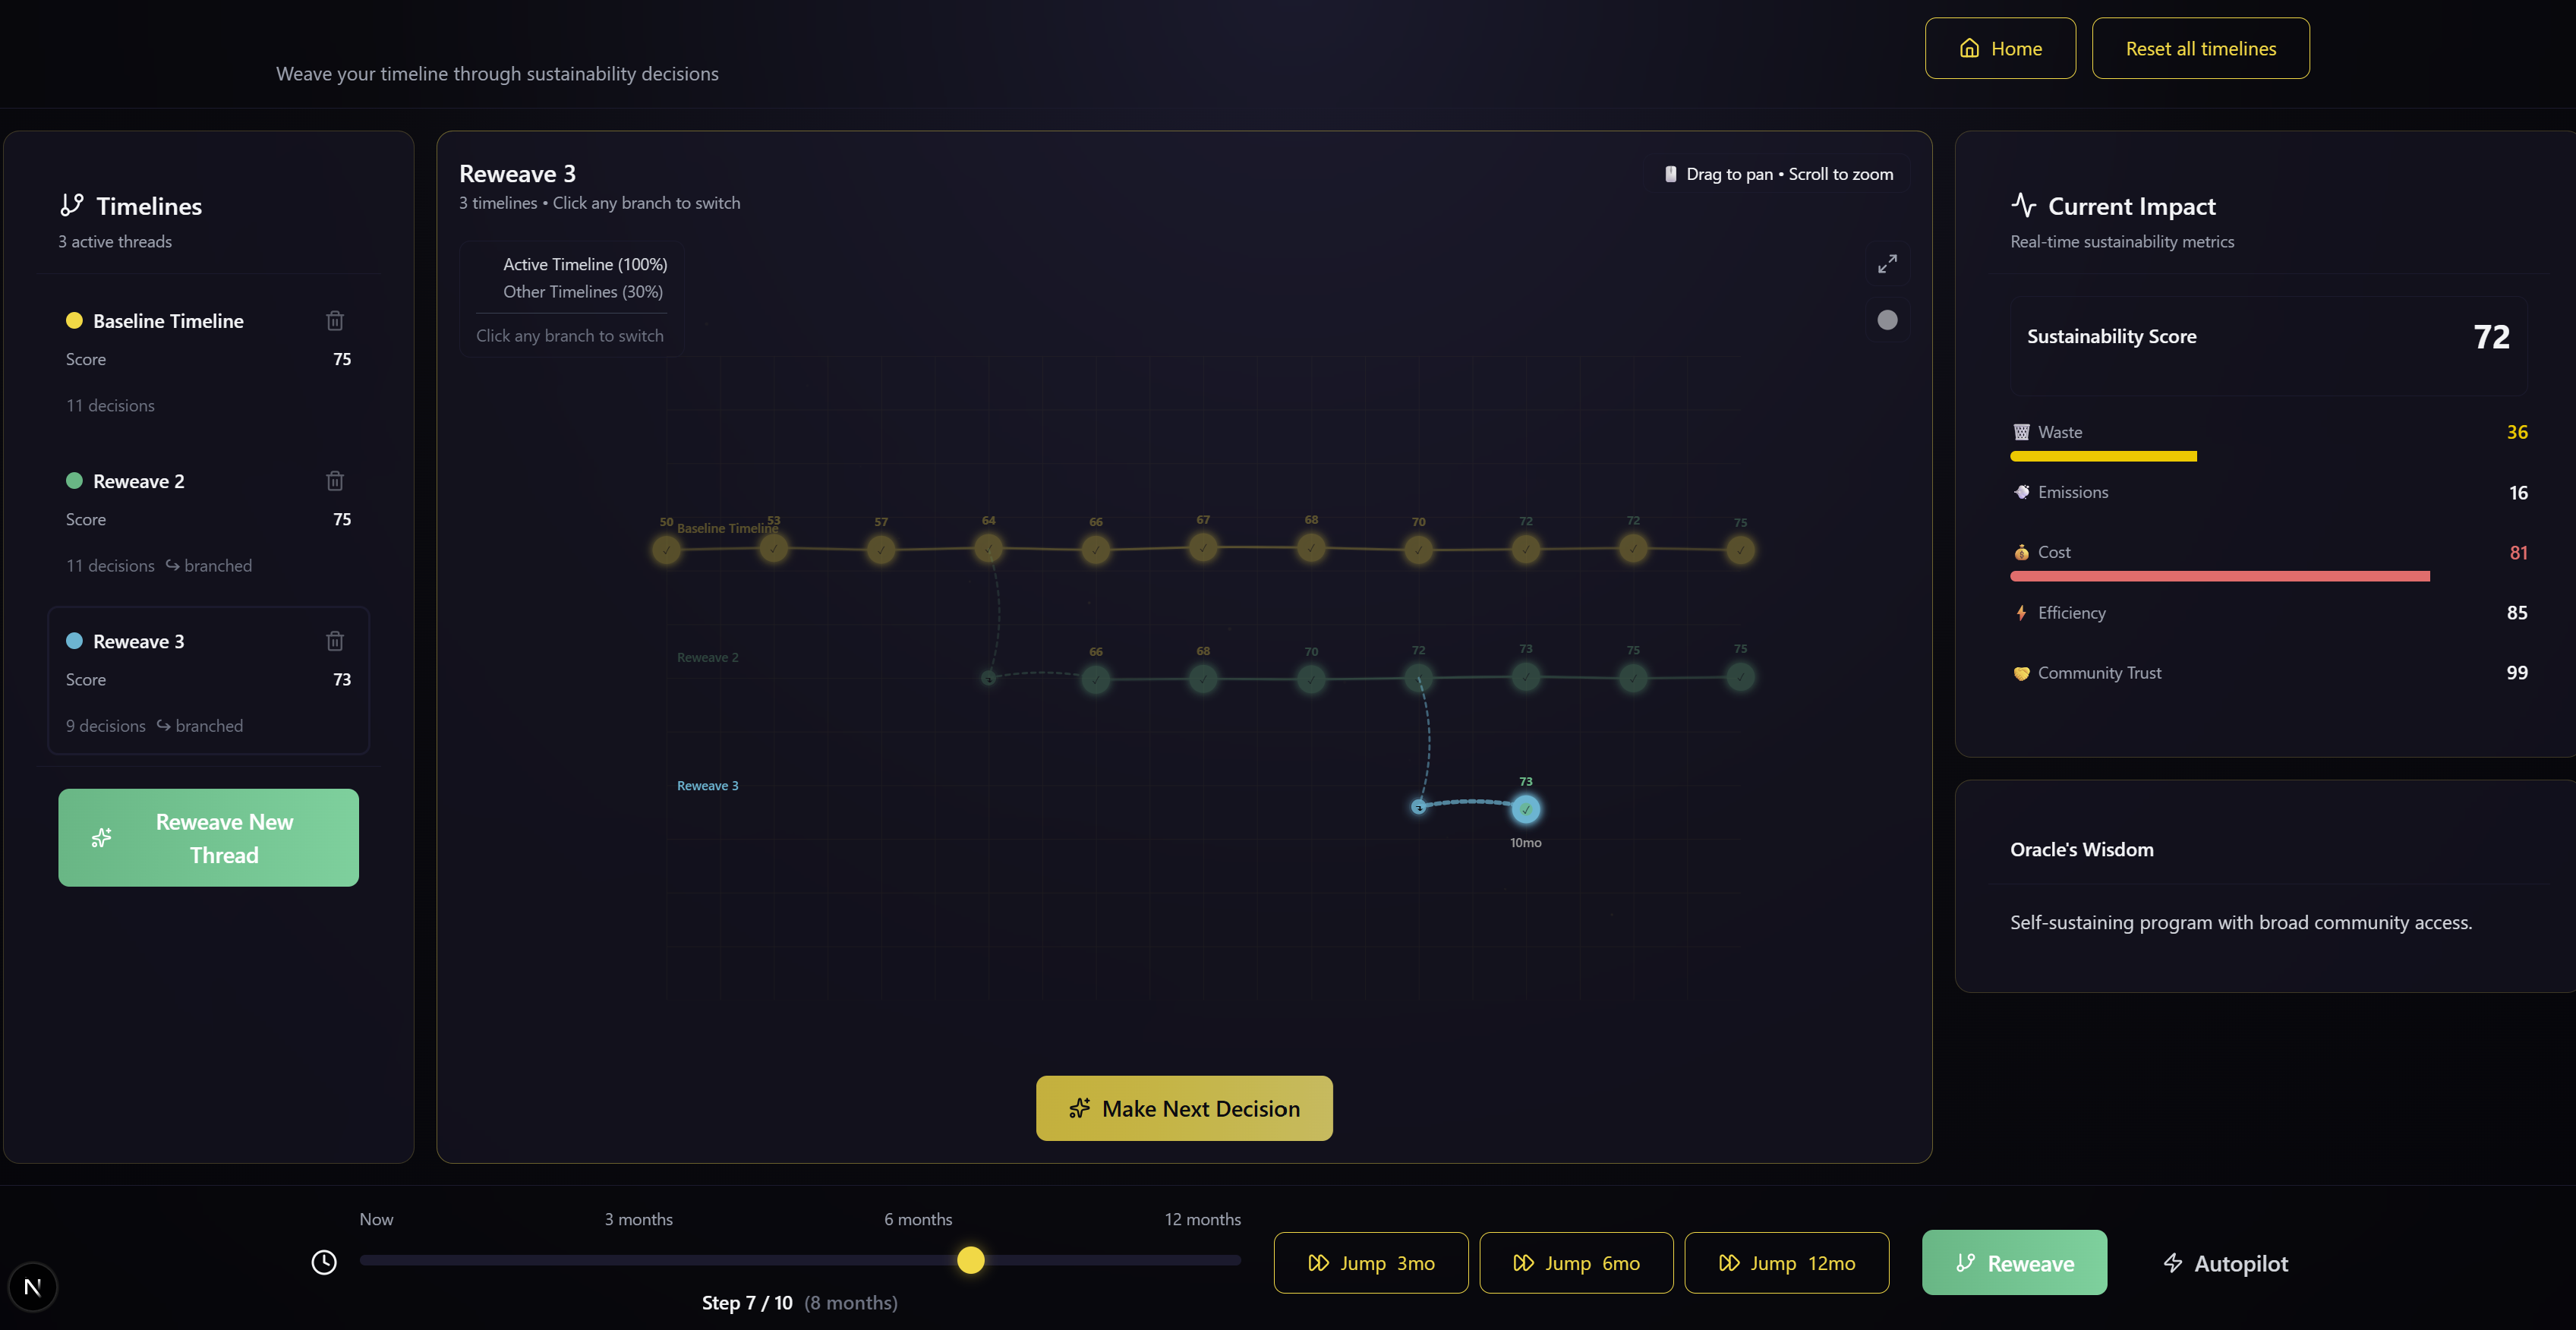Reset all timelines
The width and height of the screenshot is (2576, 1330).
2200,48
